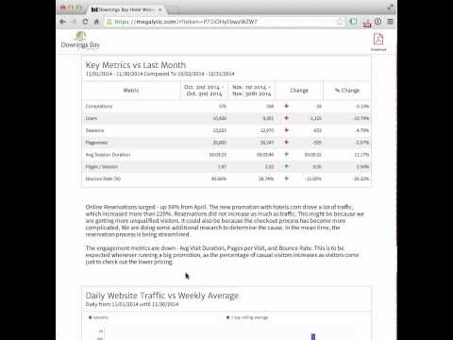Image resolution: width=453 pixels, height=340 pixels.
Task: Click the circular info extension icon
Action: point(378,22)
